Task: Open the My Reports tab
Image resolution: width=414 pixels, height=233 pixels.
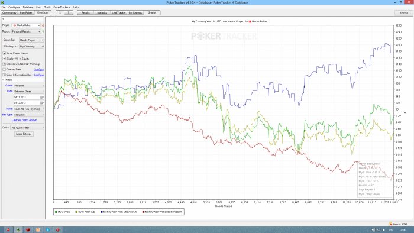Action: pyautogui.click(x=135, y=12)
